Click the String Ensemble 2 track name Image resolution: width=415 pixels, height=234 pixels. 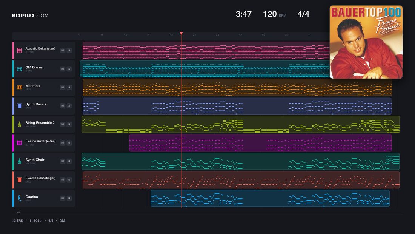[40, 122]
